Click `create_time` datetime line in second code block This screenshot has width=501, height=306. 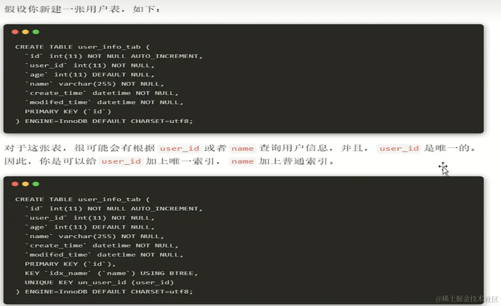tap(102, 246)
